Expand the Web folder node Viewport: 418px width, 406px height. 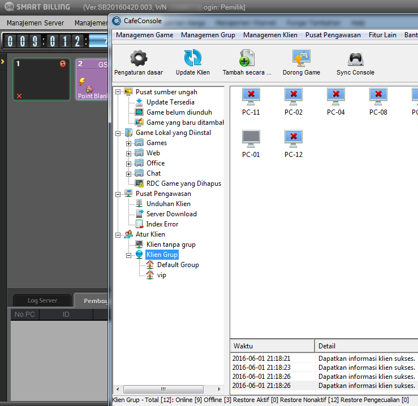coord(128,154)
